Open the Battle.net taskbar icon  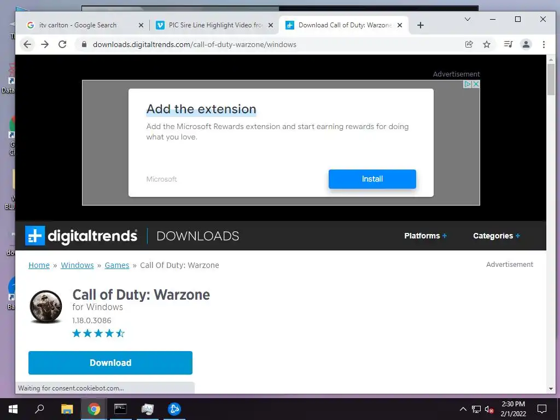tap(174, 409)
